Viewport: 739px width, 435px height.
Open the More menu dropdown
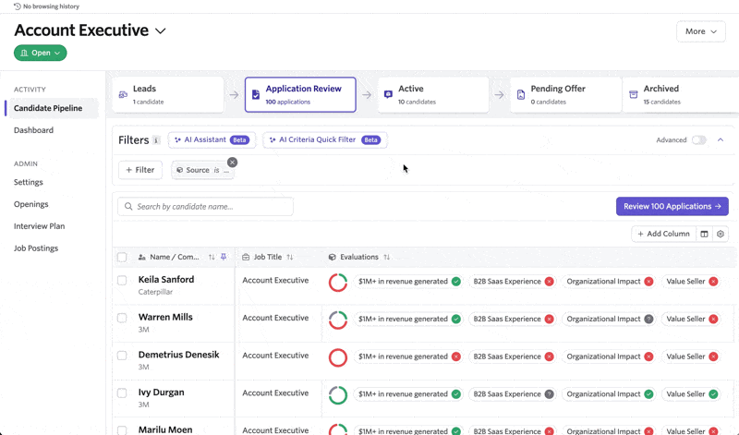pyautogui.click(x=701, y=31)
